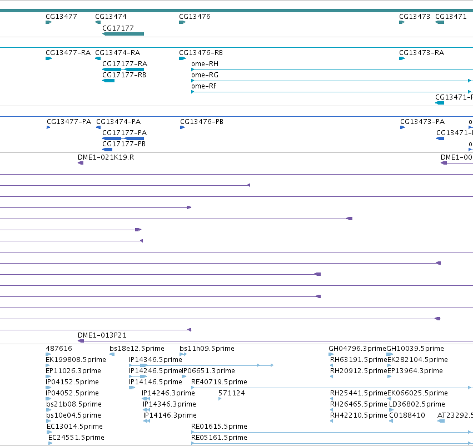Viewport: 473px width, 446px height.
Task: Select the CG17177-RA transcript glyph
Action: click(123, 70)
